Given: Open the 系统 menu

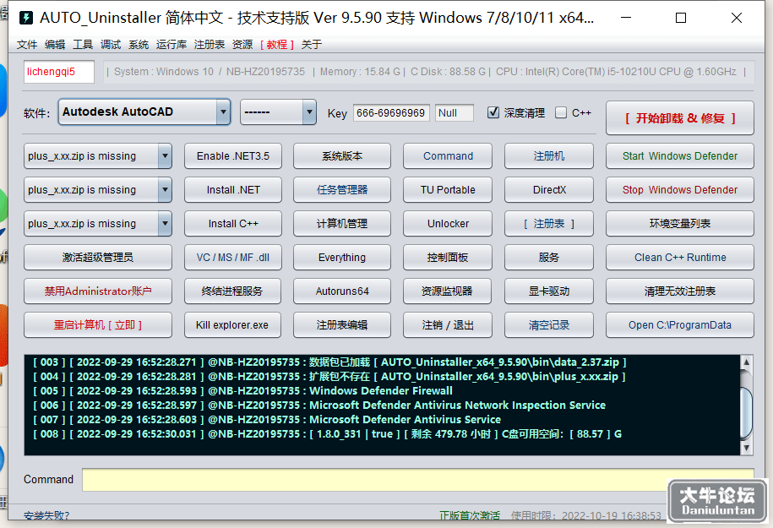Looking at the screenshot, I should pos(139,45).
